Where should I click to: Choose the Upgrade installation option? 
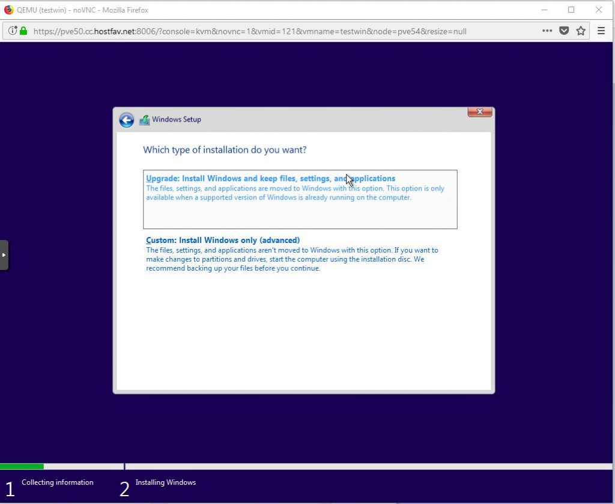pyautogui.click(x=300, y=199)
